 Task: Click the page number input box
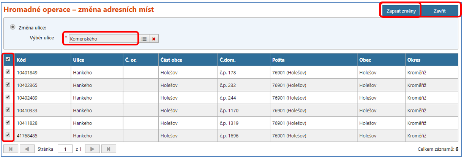click(x=65, y=149)
